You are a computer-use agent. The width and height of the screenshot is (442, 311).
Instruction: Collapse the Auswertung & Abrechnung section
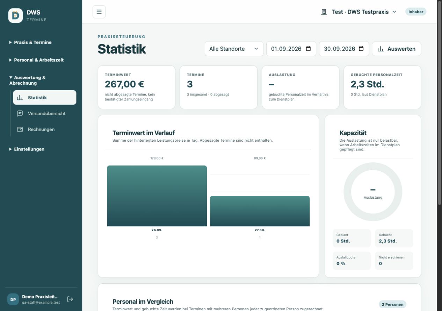point(28,80)
